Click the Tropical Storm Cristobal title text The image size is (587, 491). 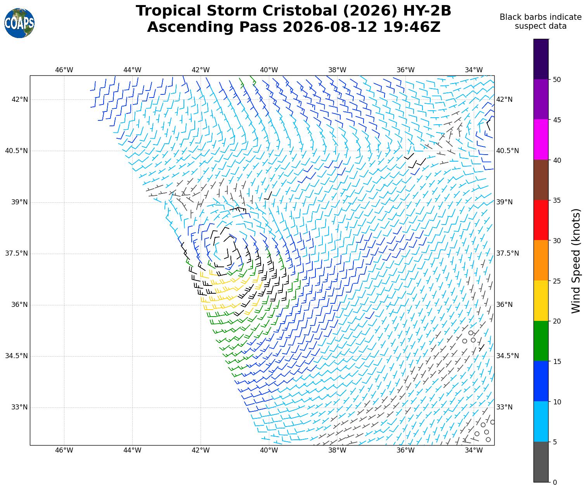(x=294, y=11)
